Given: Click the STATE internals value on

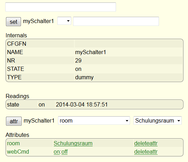Looking at the screenshot, I should click(x=78, y=69).
